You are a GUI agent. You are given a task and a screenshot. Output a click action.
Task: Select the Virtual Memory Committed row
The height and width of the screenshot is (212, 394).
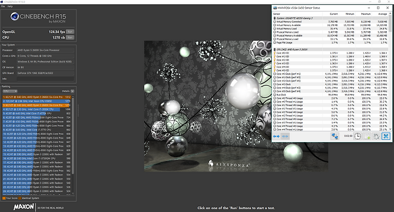coord(331,21)
